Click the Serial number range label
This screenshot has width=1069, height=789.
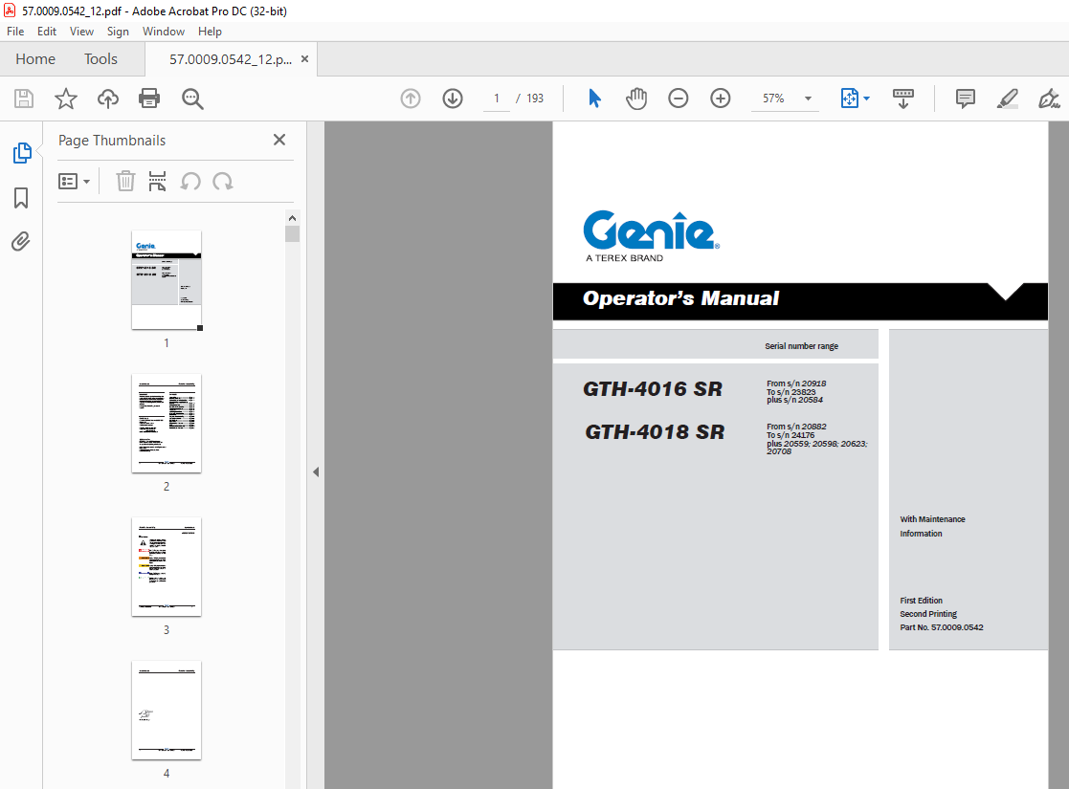pyautogui.click(x=801, y=346)
